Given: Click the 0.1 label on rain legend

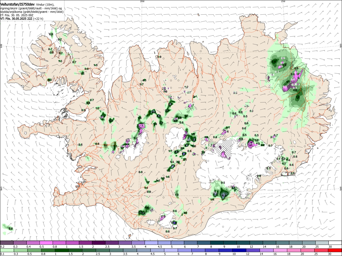Looking at the screenshot, I should click(x=2, y=254).
